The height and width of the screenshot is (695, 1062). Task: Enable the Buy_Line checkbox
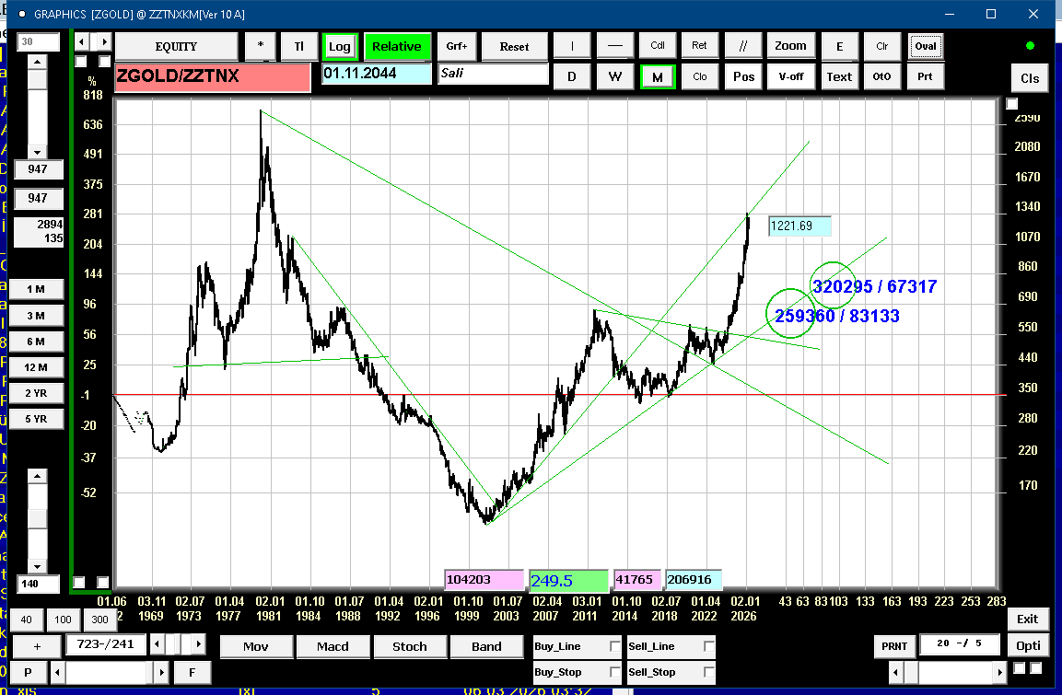pyautogui.click(x=614, y=647)
